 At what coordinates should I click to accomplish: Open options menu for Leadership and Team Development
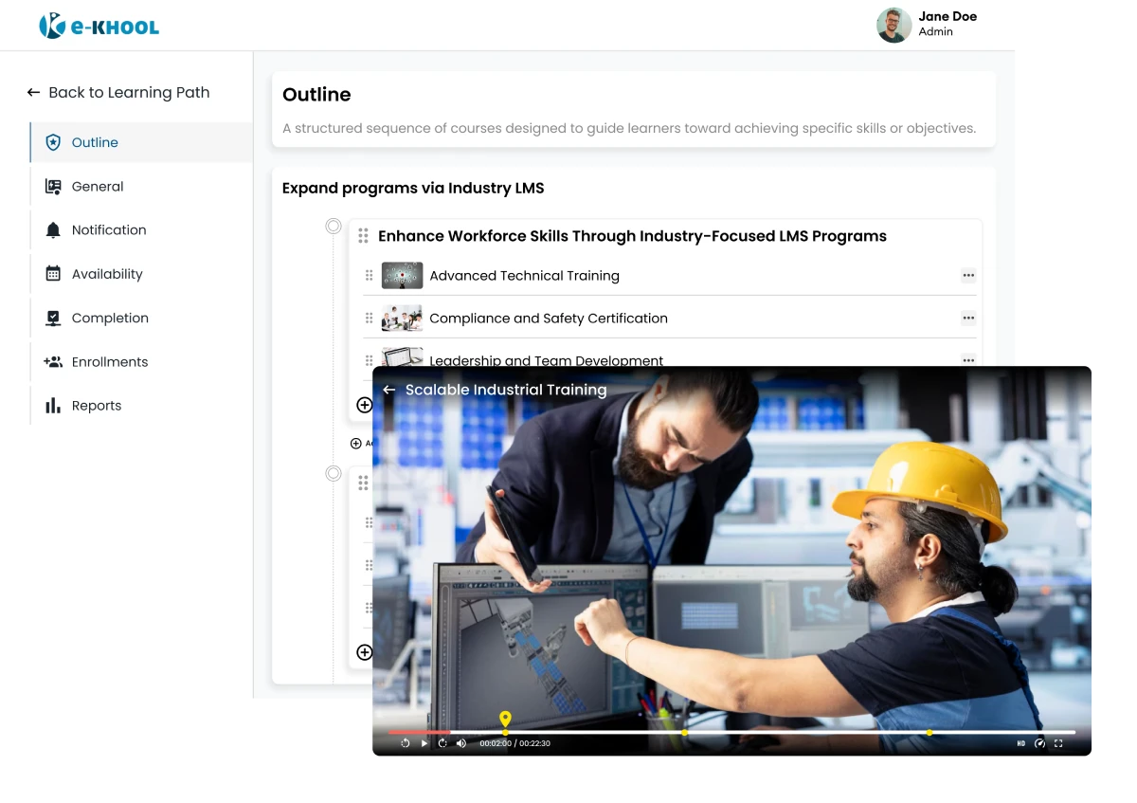point(968,360)
